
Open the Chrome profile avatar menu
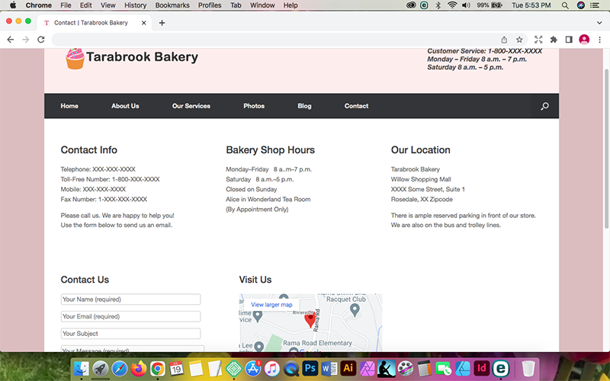click(585, 40)
